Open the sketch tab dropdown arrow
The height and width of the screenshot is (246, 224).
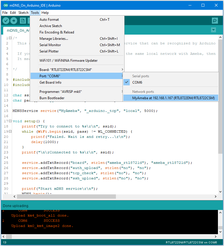[x=213, y=30]
